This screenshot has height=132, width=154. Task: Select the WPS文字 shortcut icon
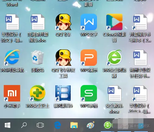tap(89, 22)
